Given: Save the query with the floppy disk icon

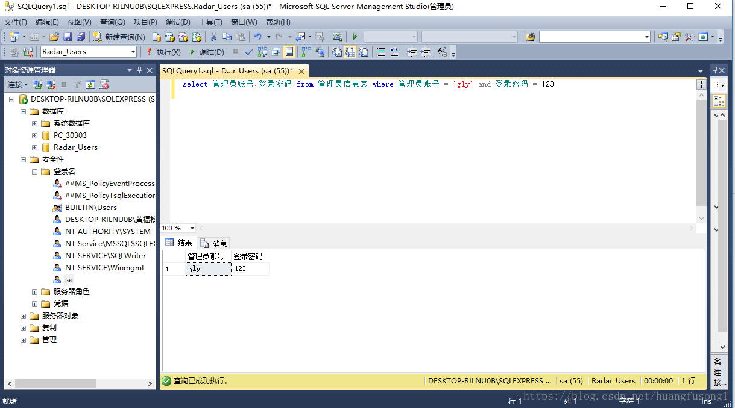Looking at the screenshot, I should (68, 37).
